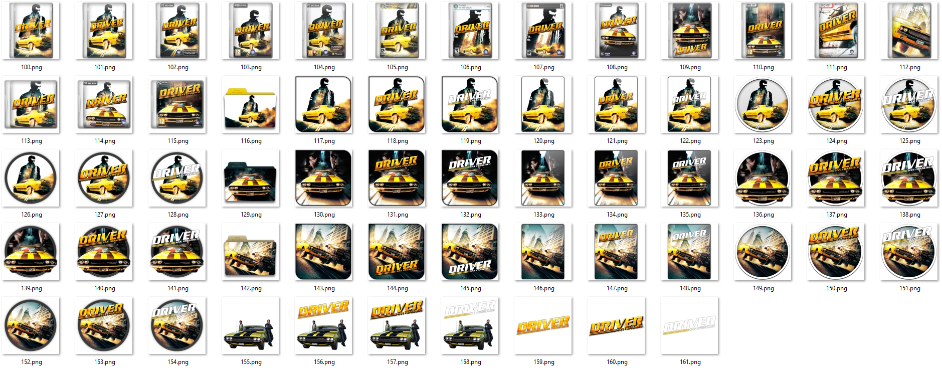Click the file name 128.png
The width and height of the screenshot is (942, 370).
pyautogui.click(x=178, y=215)
